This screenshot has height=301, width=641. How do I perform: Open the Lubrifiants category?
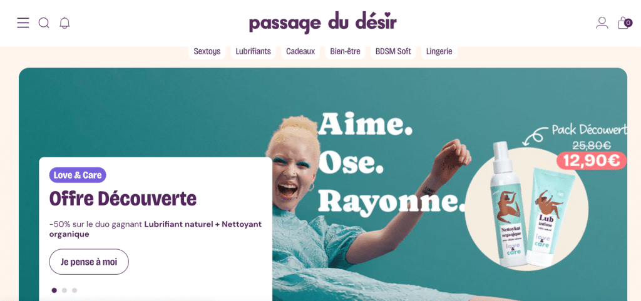[x=253, y=51]
